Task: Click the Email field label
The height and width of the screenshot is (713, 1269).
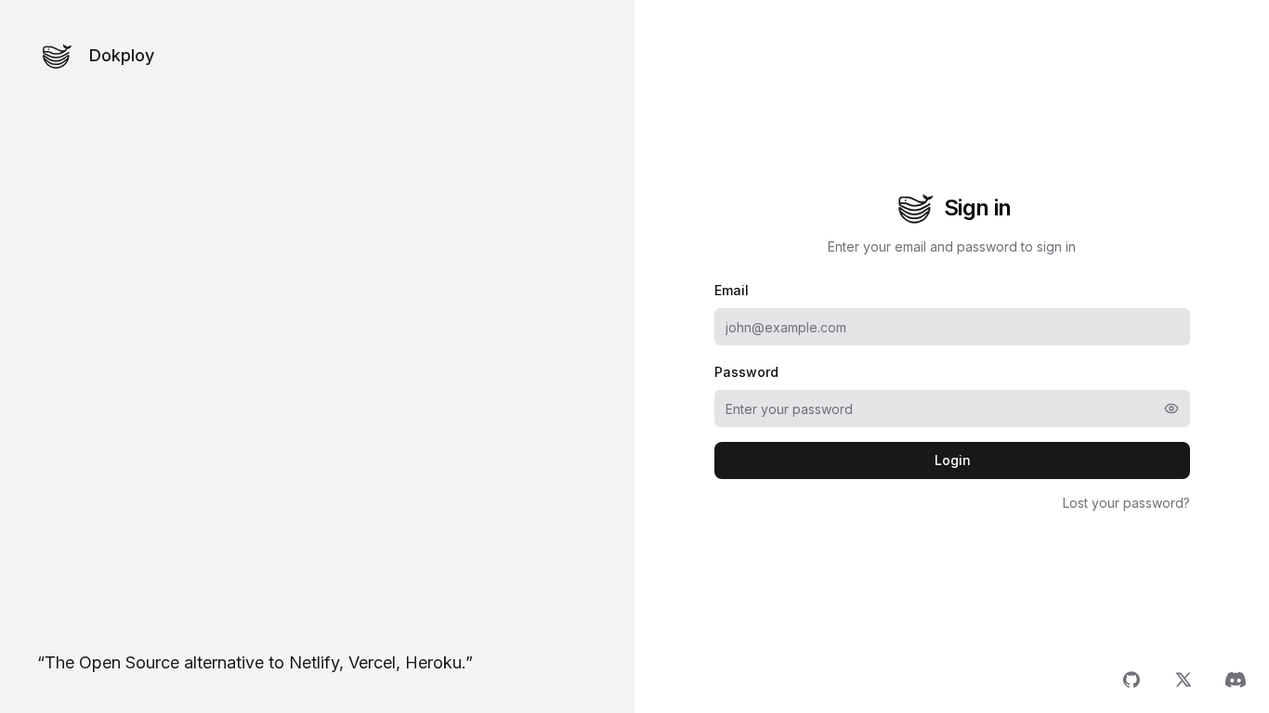Action: 731,291
